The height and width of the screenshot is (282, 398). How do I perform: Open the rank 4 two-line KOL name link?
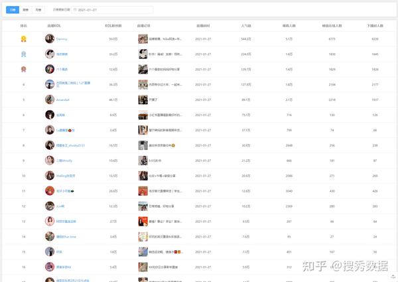click(73, 84)
